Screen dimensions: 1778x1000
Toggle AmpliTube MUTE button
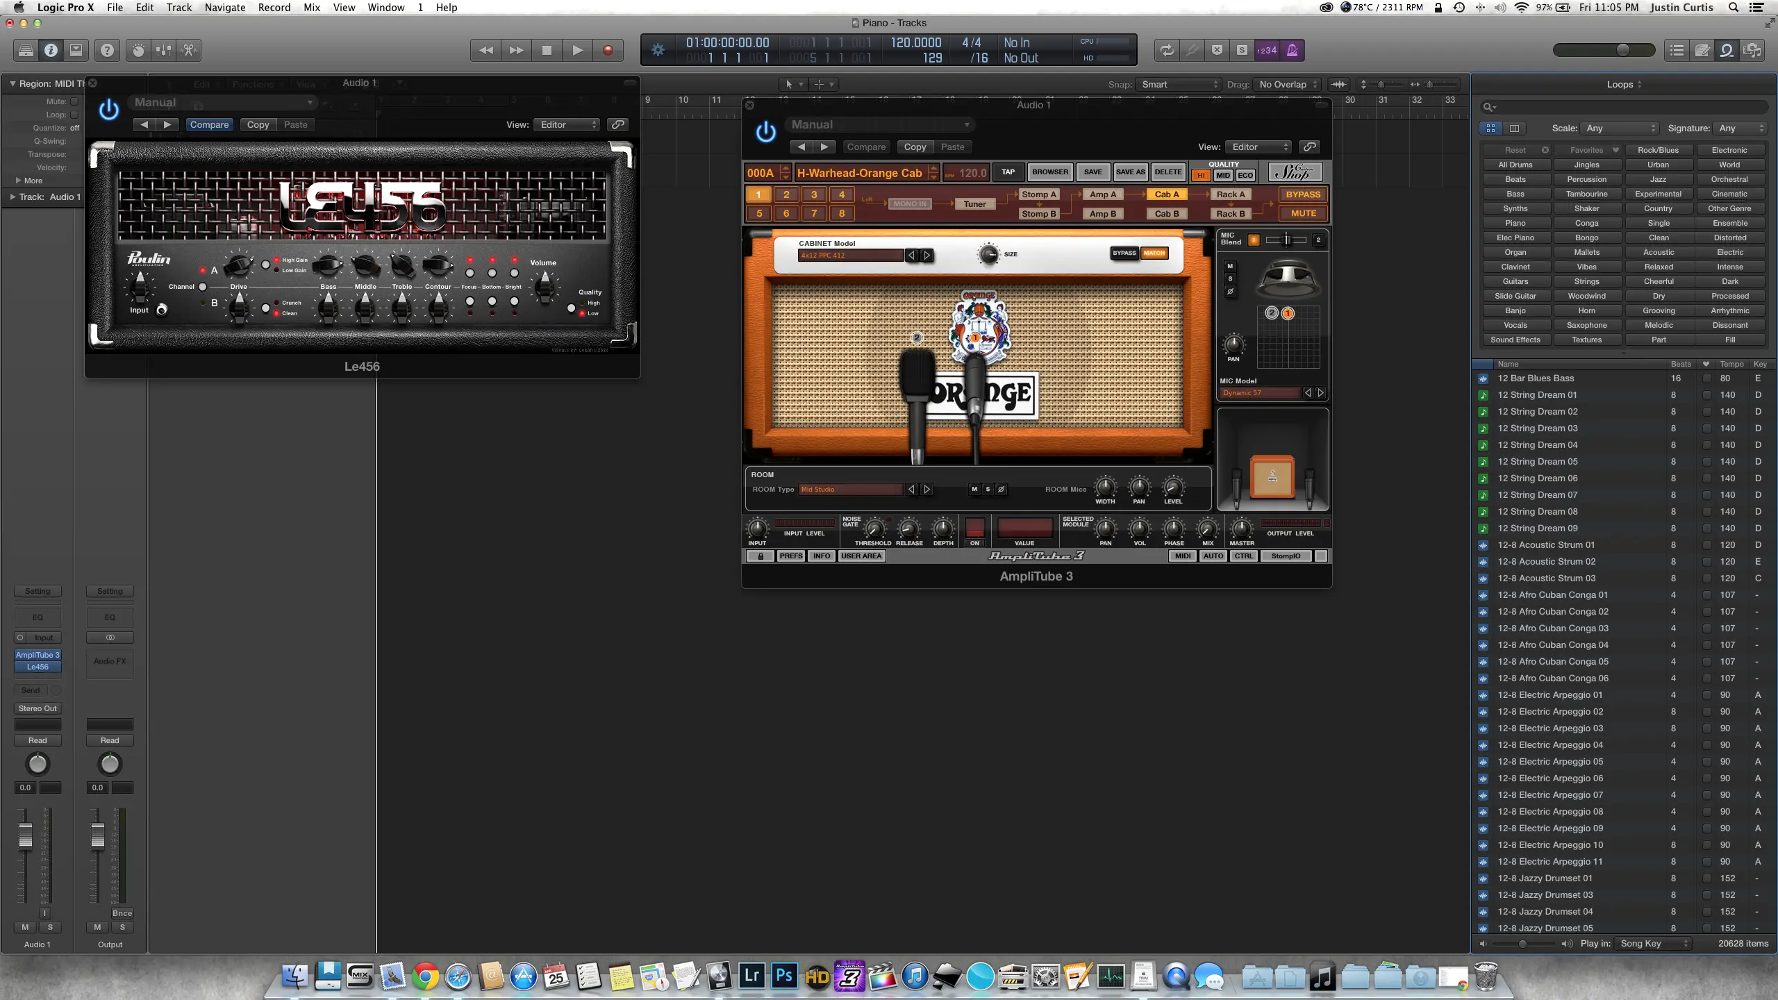[1303, 213]
